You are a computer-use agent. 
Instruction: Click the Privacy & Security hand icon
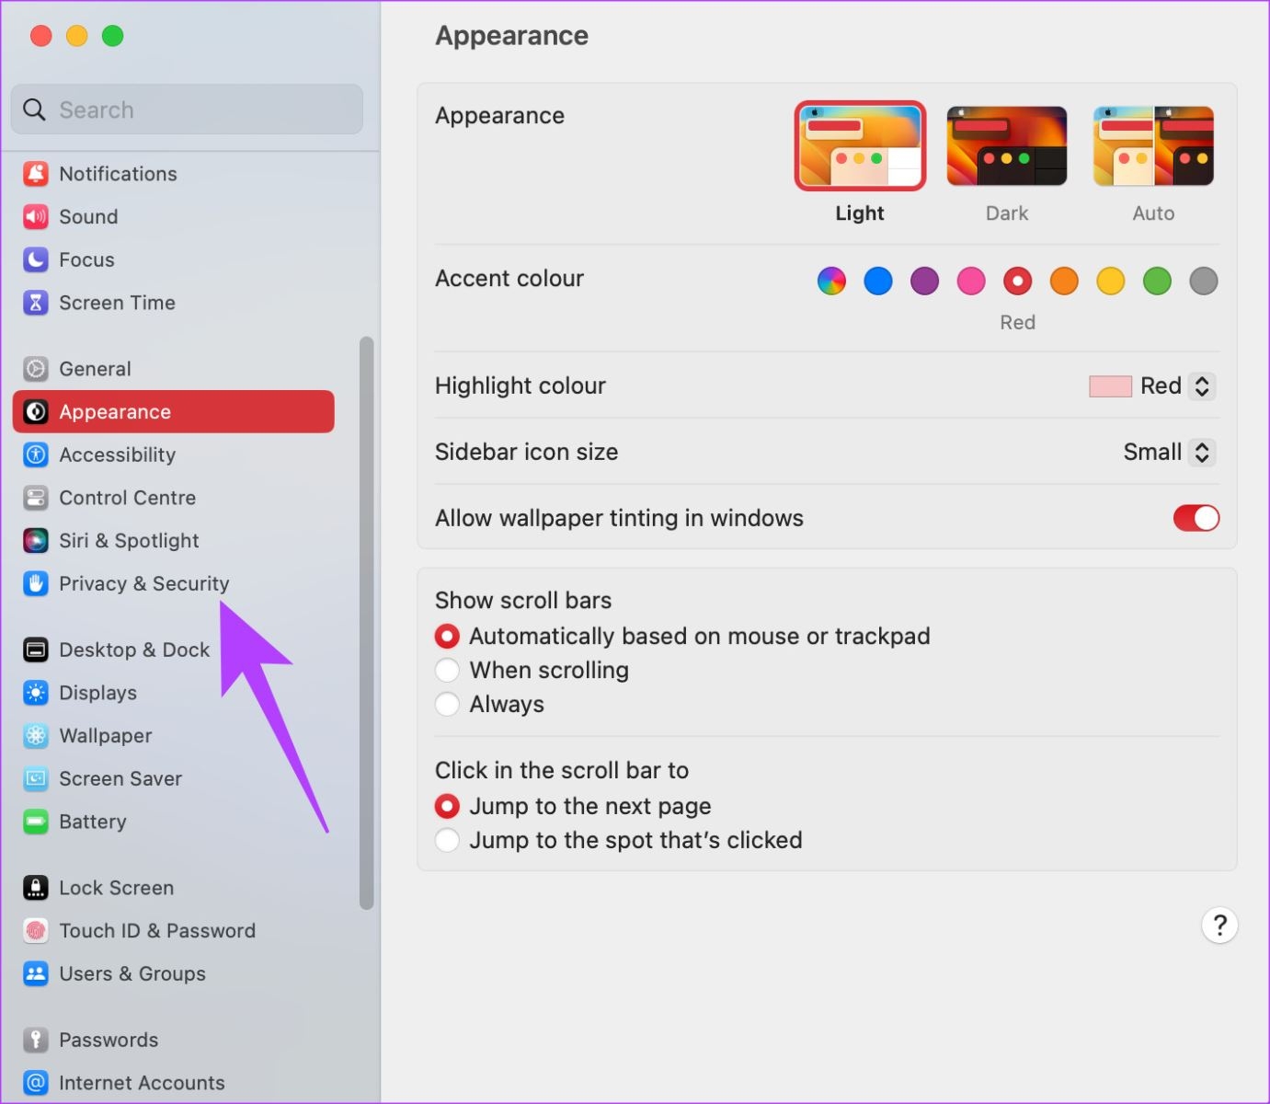pos(36,583)
